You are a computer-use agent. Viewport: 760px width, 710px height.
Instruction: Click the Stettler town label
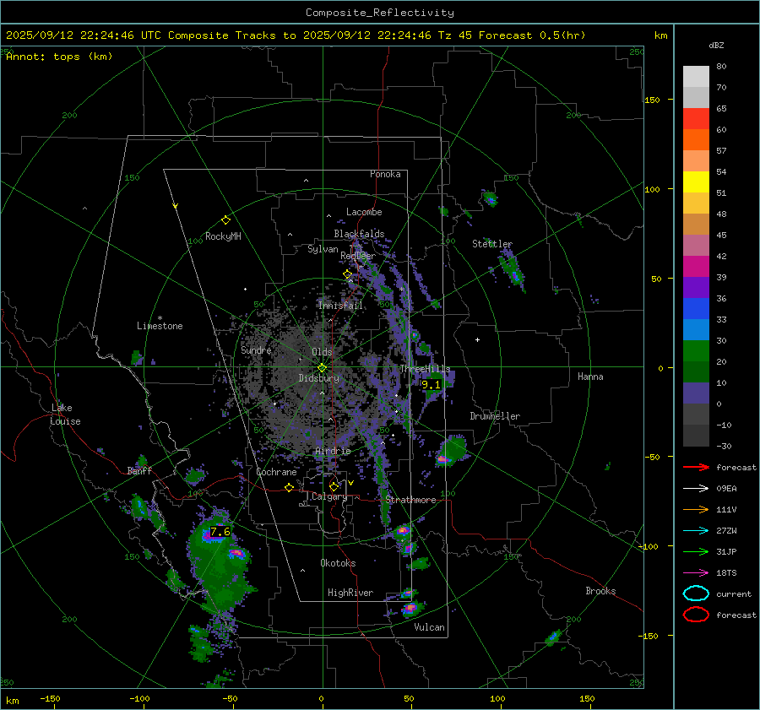tap(492, 244)
